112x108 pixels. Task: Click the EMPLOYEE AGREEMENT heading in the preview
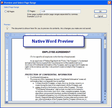(56, 52)
